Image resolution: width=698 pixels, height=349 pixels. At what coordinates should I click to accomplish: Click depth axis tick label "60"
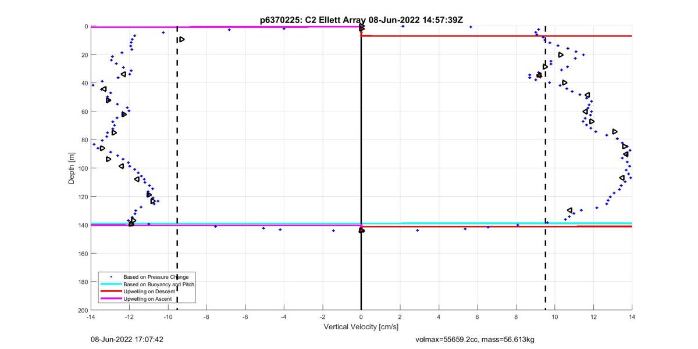(84, 111)
